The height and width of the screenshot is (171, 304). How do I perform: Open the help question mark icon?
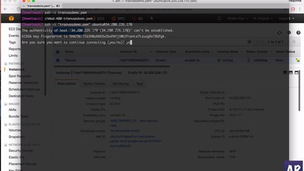[298, 33]
